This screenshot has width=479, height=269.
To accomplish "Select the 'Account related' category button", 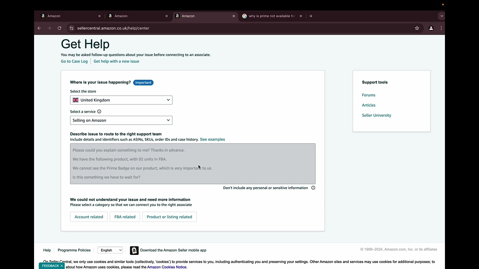I will pos(89,217).
